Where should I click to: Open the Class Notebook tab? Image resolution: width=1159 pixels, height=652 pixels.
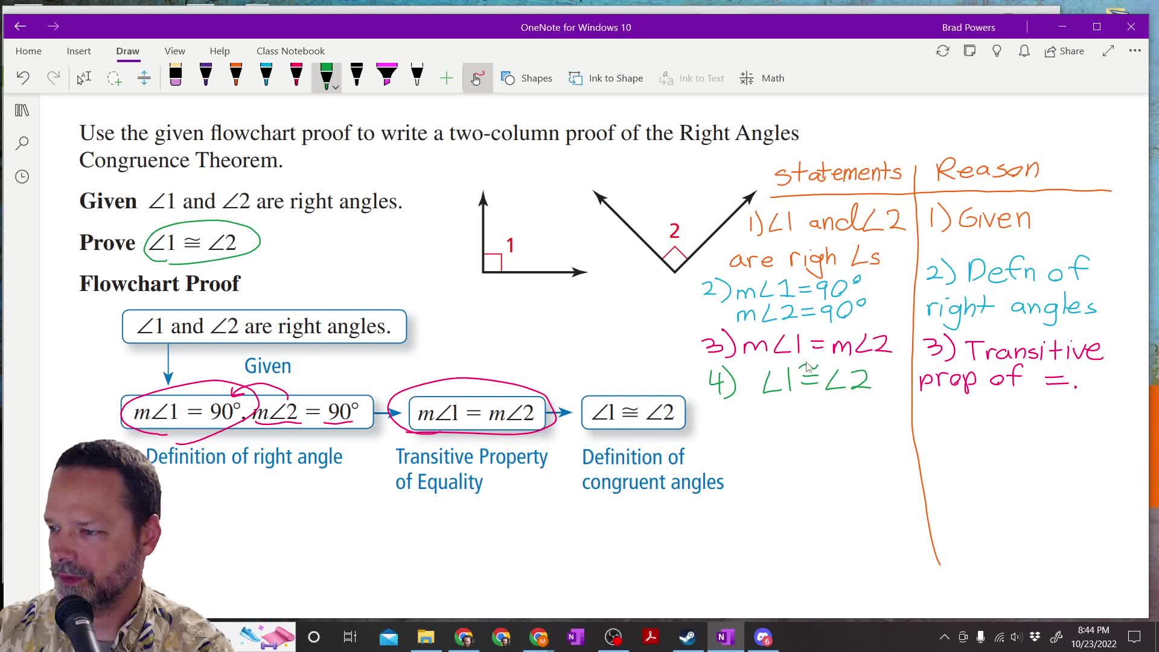[290, 51]
